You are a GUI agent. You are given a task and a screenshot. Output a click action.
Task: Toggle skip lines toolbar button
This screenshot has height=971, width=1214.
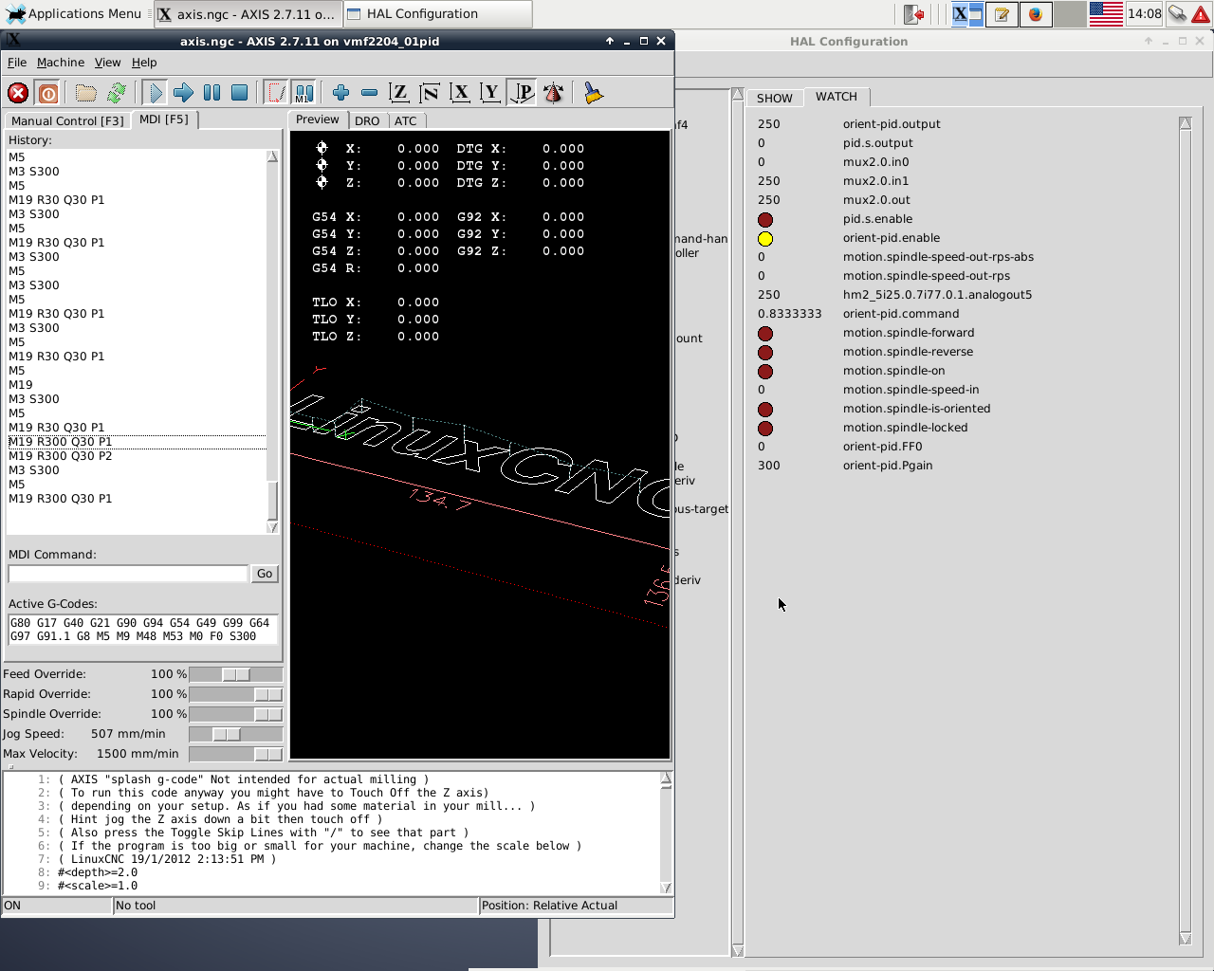[x=276, y=93]
